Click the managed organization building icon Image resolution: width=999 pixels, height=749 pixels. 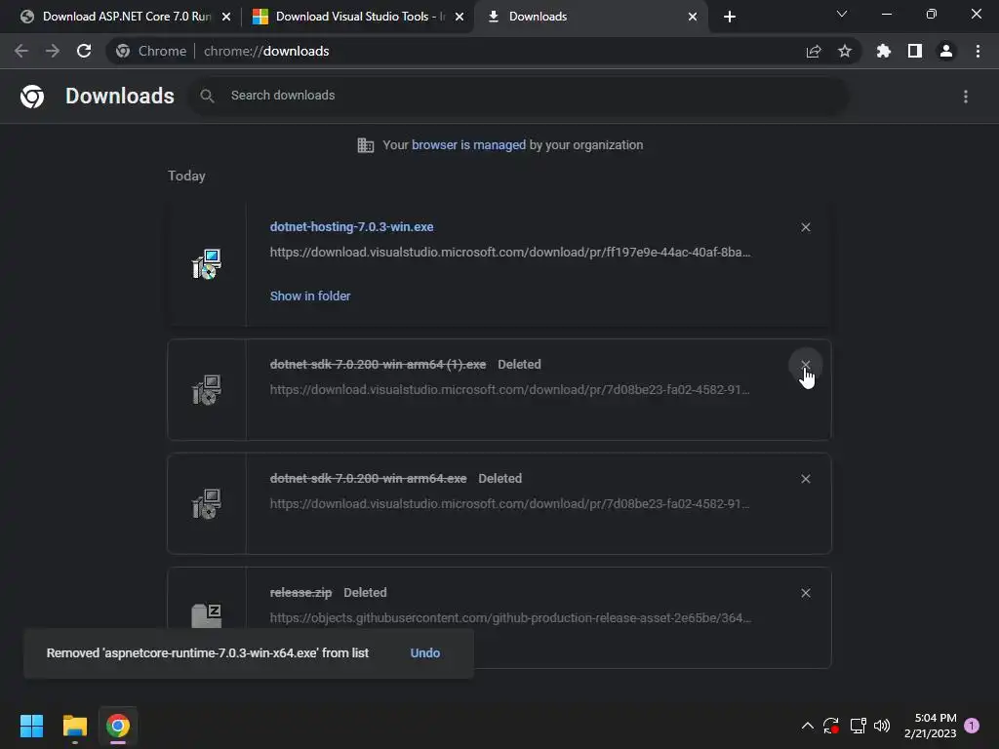pyautogui.click(x=366, y=145)
